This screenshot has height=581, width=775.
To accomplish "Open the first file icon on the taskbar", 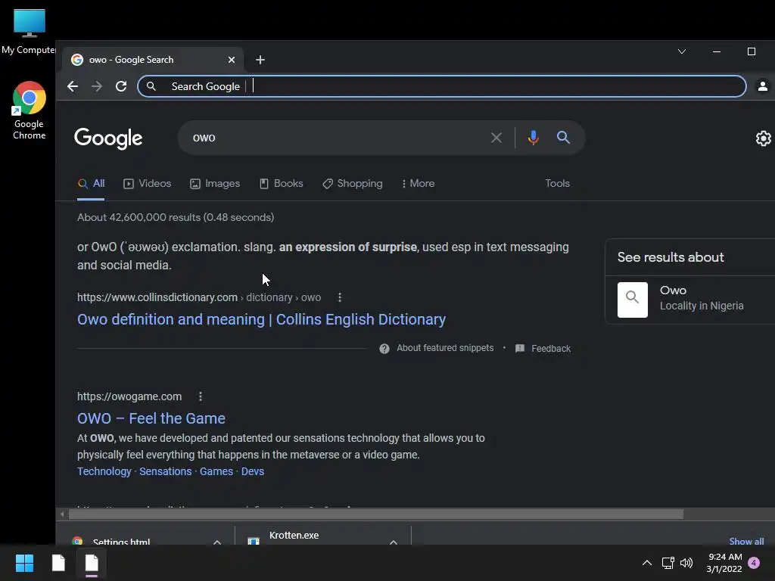I will (58, 563).
